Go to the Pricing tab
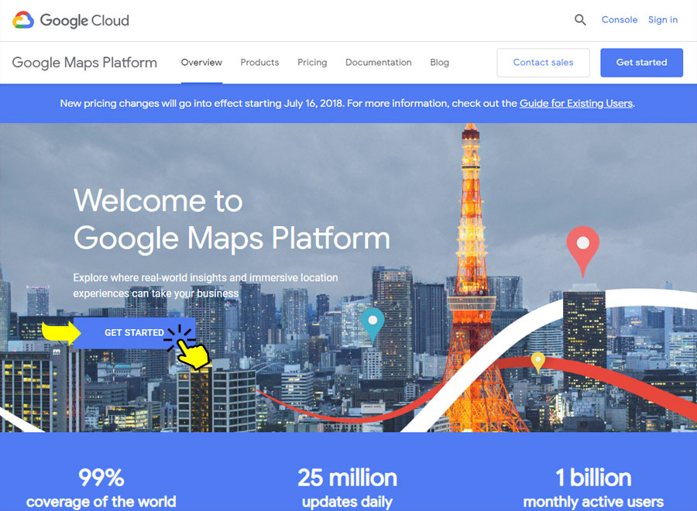697x511 pixels. coord(312,63)
